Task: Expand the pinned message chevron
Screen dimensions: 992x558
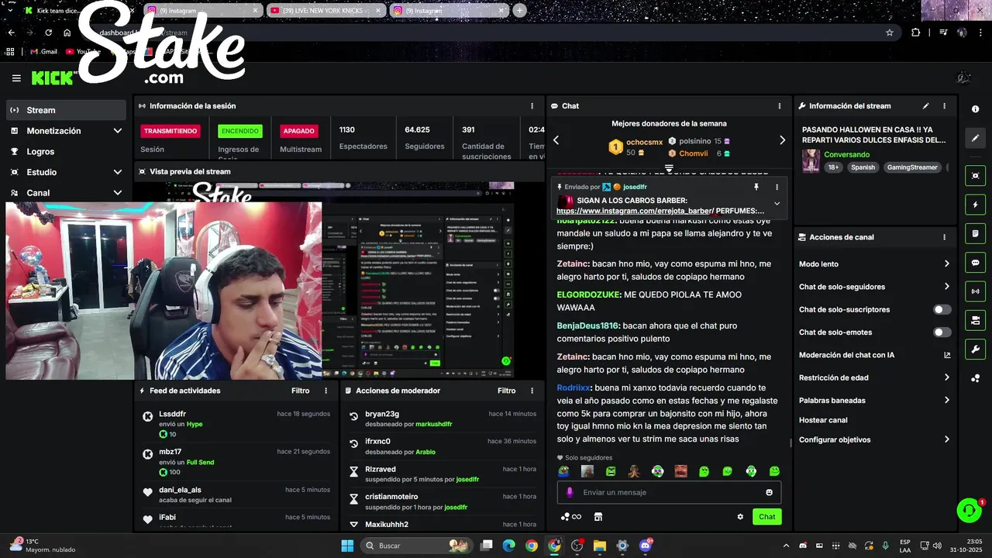Action: [x=777, y=204]
